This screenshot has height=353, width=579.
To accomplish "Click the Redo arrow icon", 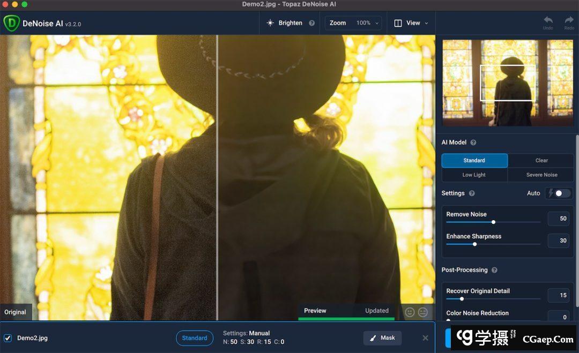I will point(569,20).
